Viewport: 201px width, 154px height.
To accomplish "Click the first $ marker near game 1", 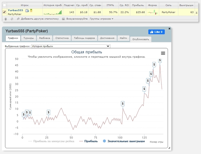I will 24,114.
